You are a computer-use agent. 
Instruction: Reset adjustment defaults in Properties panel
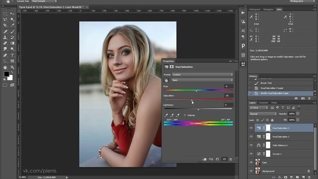click(217, 159)
